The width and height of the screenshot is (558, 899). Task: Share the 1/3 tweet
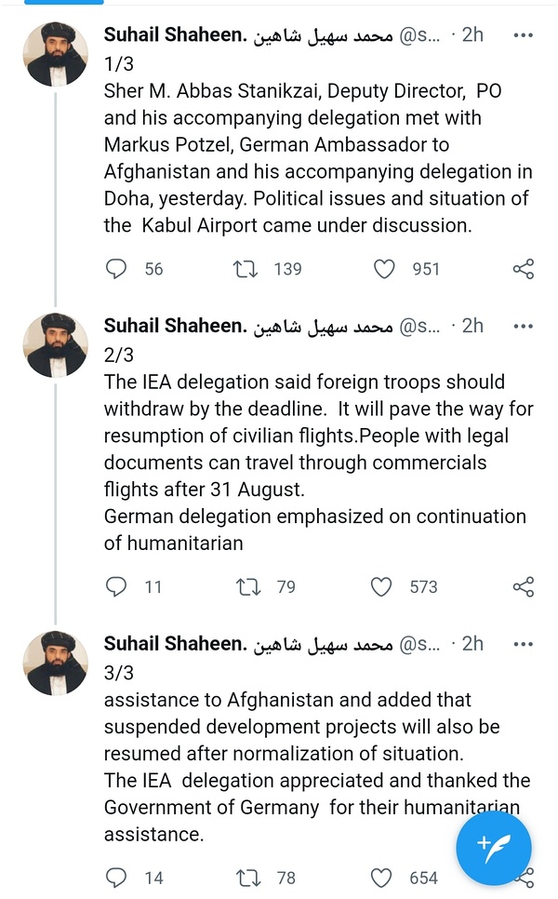click(x=524, y=269)
